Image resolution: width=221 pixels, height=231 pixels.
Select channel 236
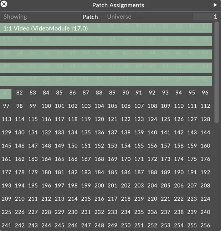(152, 212)
